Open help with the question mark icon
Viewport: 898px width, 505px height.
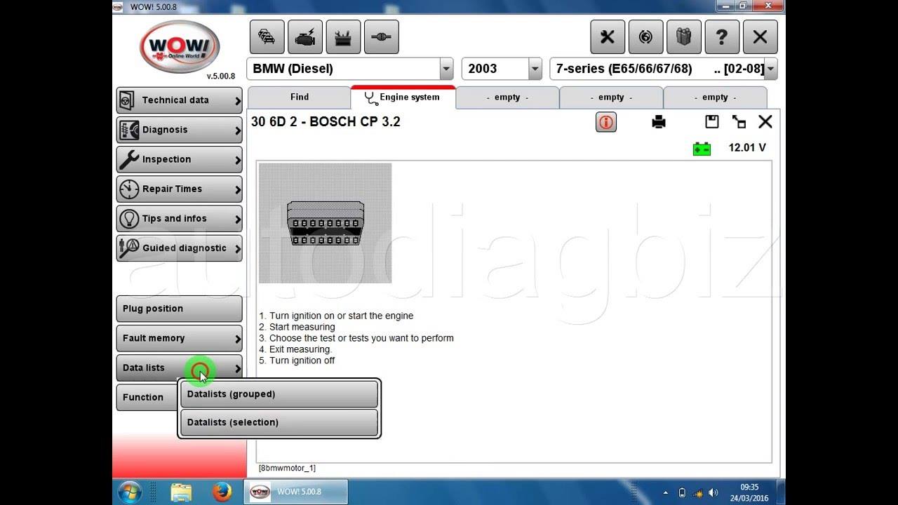click(x=722, y=37)
